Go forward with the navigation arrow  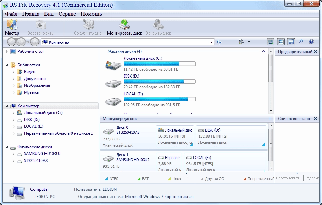[21, 42]
